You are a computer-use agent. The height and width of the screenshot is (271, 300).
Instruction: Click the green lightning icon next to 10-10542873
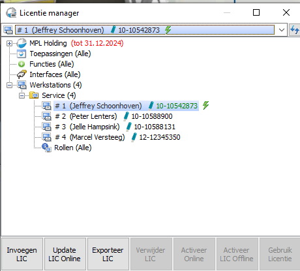point(205,106)
